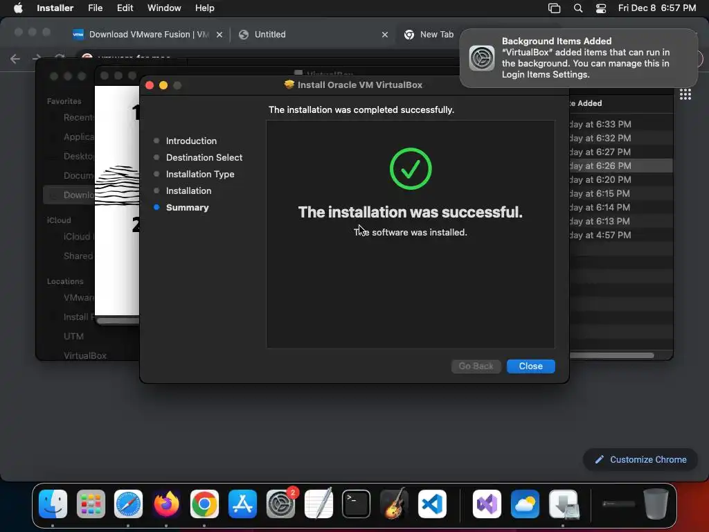Select the Installation step in the sidebar
The image size is (709, 532).
coord(188,191)
